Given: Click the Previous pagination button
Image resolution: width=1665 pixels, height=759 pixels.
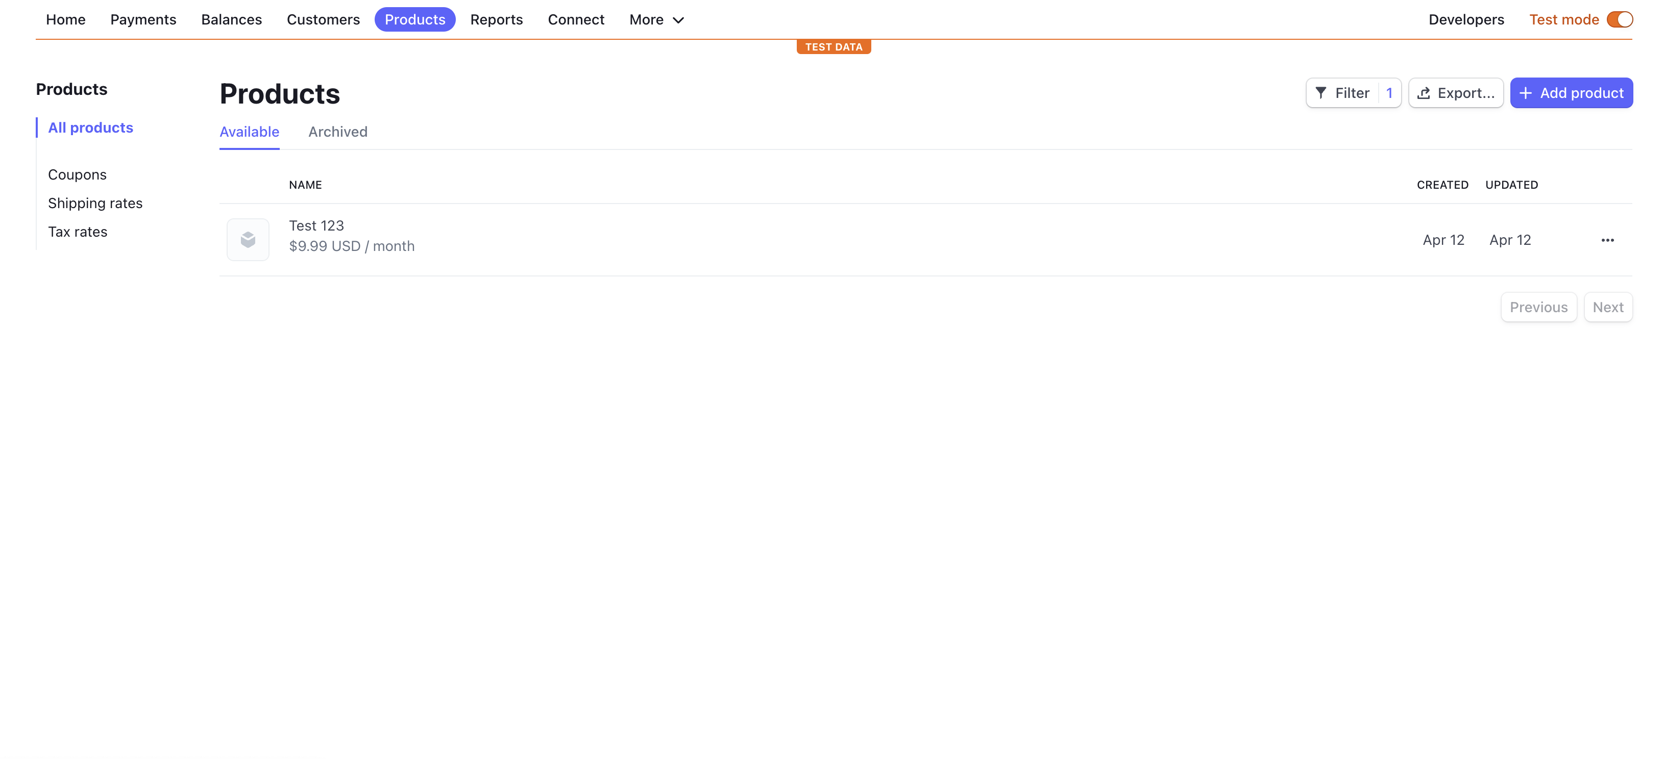Looking at the screenshot, I should [x=1538, y=308].
